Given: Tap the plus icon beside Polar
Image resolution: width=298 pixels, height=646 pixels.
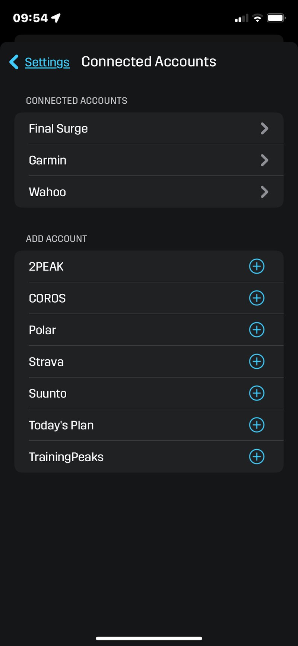Looking at the screenshot, I should click(257, 330).
